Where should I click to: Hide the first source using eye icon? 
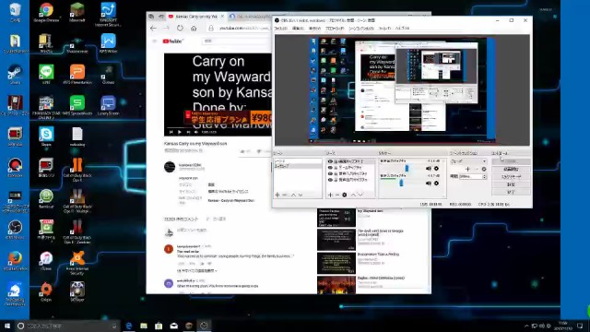coord(330,161)
